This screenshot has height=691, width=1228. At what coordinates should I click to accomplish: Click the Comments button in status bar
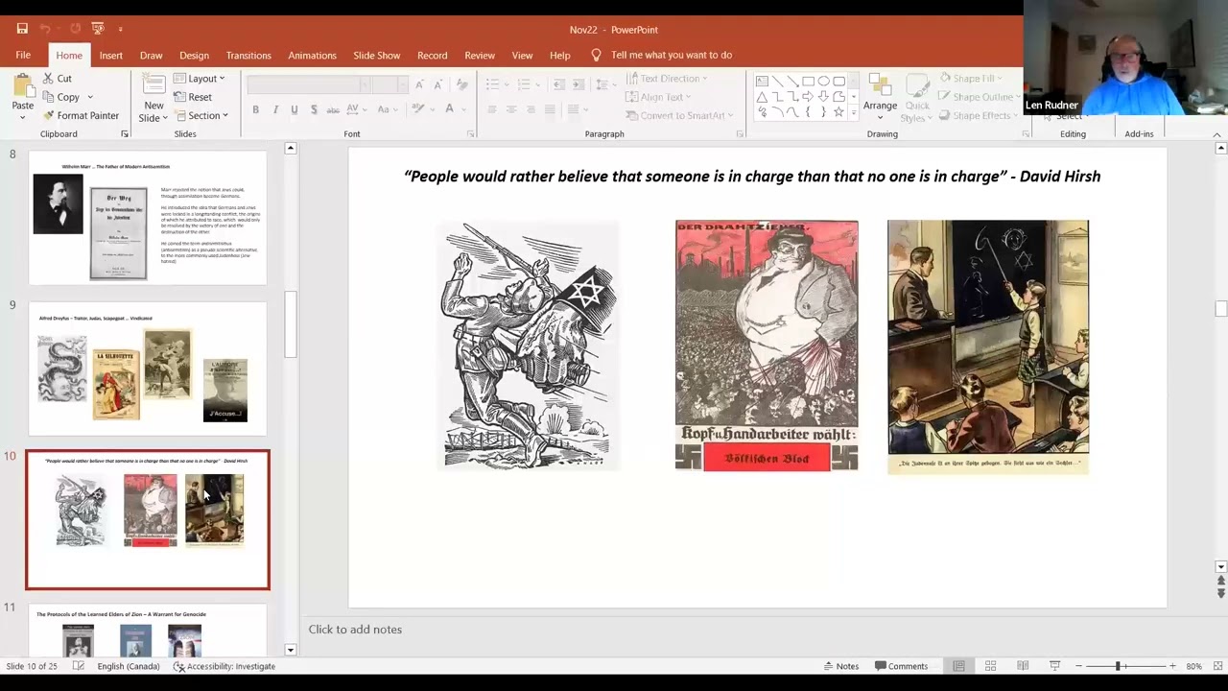tap(901, 666)
